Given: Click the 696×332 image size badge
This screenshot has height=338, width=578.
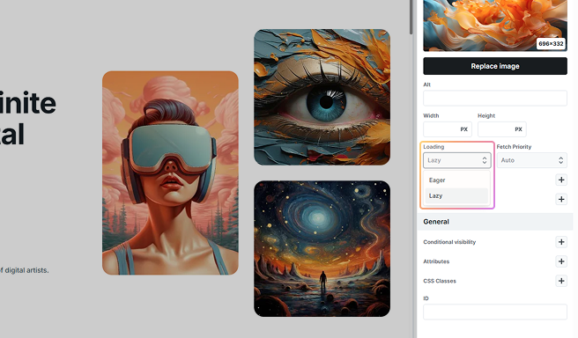Looking at the screenshot, I should pyautogui.click(x=551, y=44).
